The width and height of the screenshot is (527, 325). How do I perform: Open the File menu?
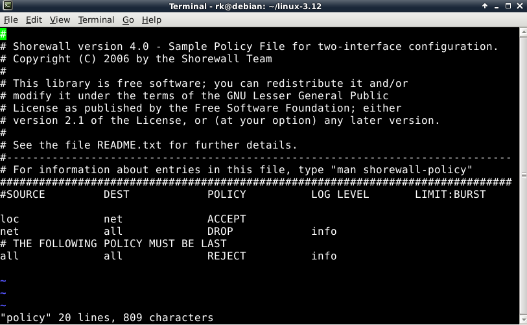click(11, 20)
